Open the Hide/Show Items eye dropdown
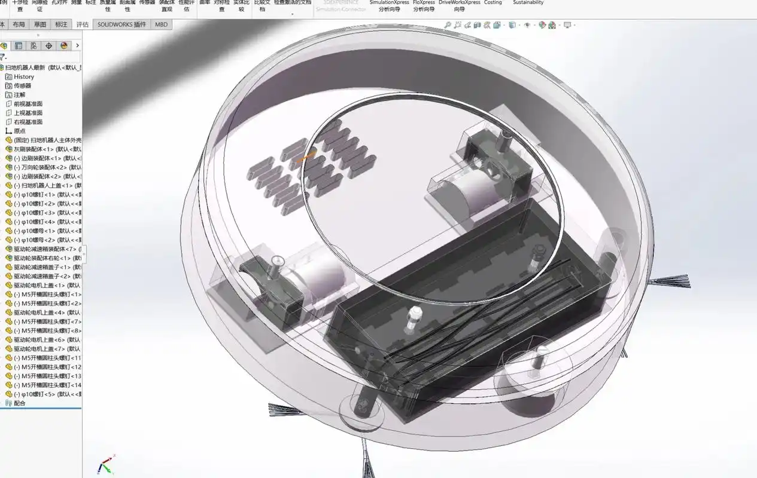 tap(527, 25)
